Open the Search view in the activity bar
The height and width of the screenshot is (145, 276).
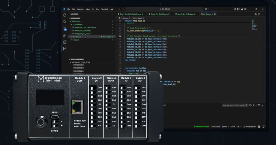tap(64, 22)
